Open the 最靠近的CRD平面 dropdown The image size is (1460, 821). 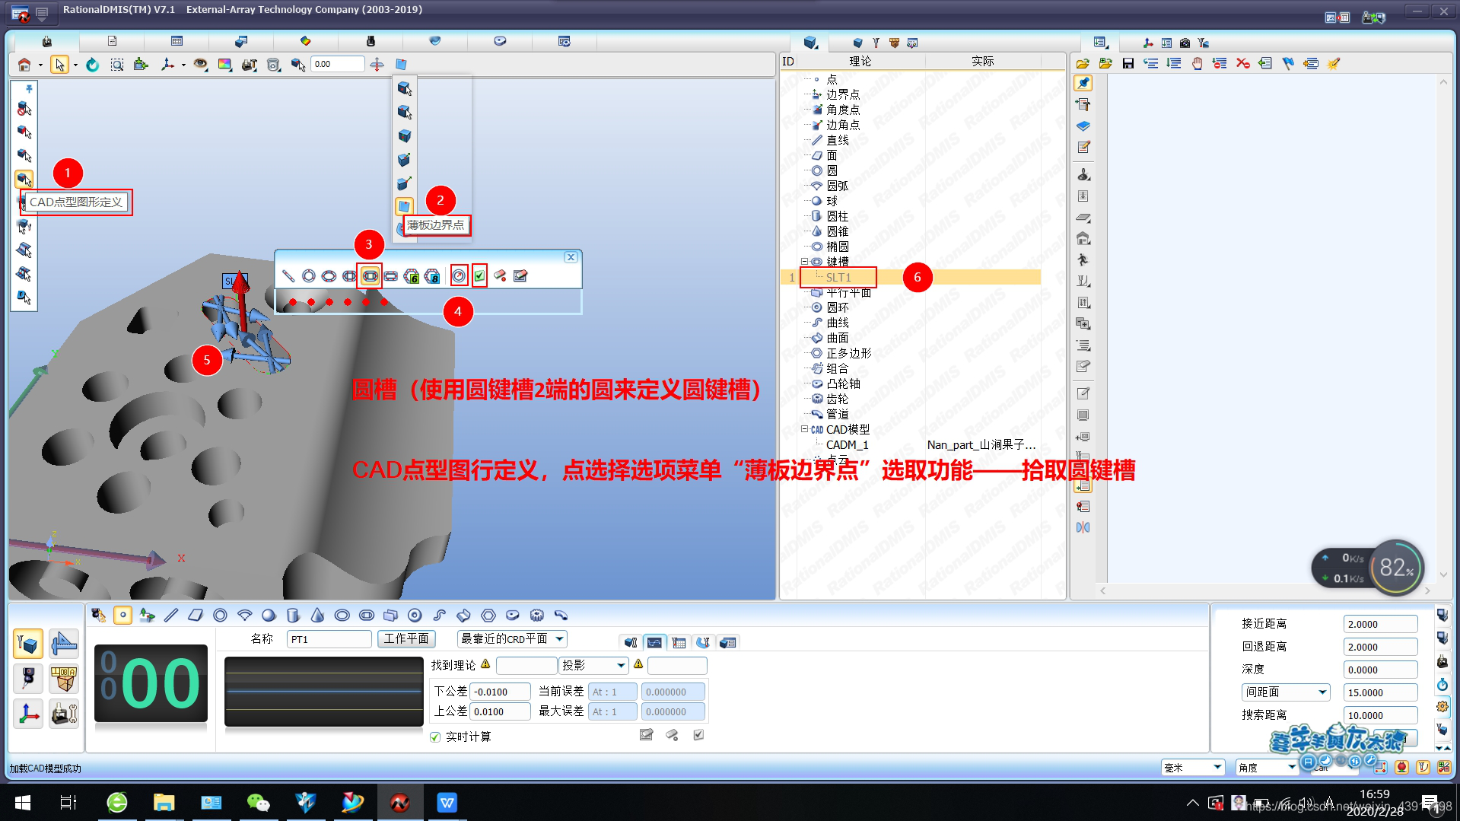click(x=511, y=638)
